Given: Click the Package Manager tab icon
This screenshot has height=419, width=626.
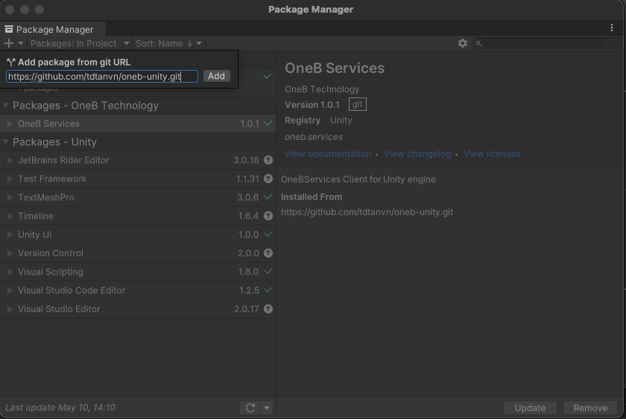Looking at the screenshot, I should tap(9, 29).
